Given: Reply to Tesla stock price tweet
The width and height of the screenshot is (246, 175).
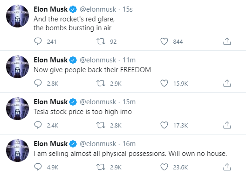Looking at the screenshot, I should (x=38, y=125).
